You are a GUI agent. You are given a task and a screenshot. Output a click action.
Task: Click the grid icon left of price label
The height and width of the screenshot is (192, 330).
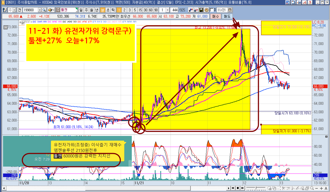pos(6,27)
